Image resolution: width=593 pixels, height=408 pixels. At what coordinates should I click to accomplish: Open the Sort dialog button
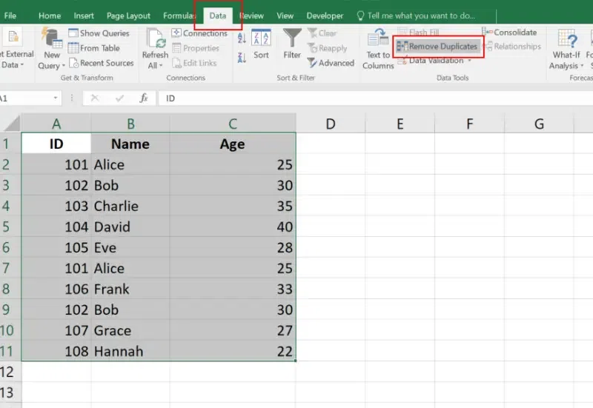click(261, 44)
